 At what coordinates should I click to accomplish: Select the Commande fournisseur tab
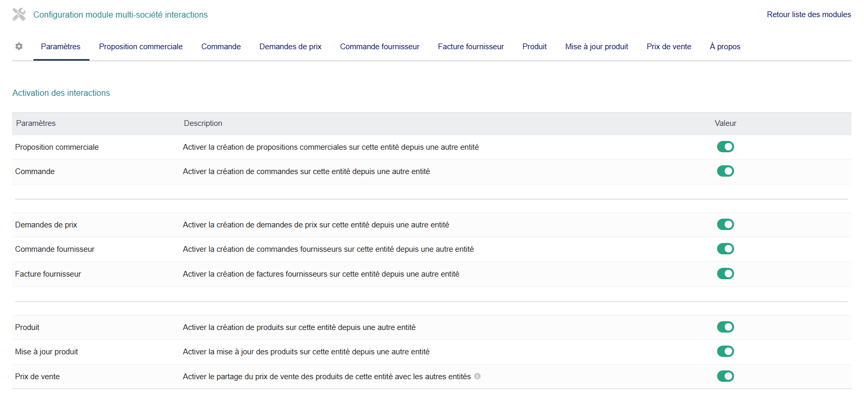tap(380, 47)
